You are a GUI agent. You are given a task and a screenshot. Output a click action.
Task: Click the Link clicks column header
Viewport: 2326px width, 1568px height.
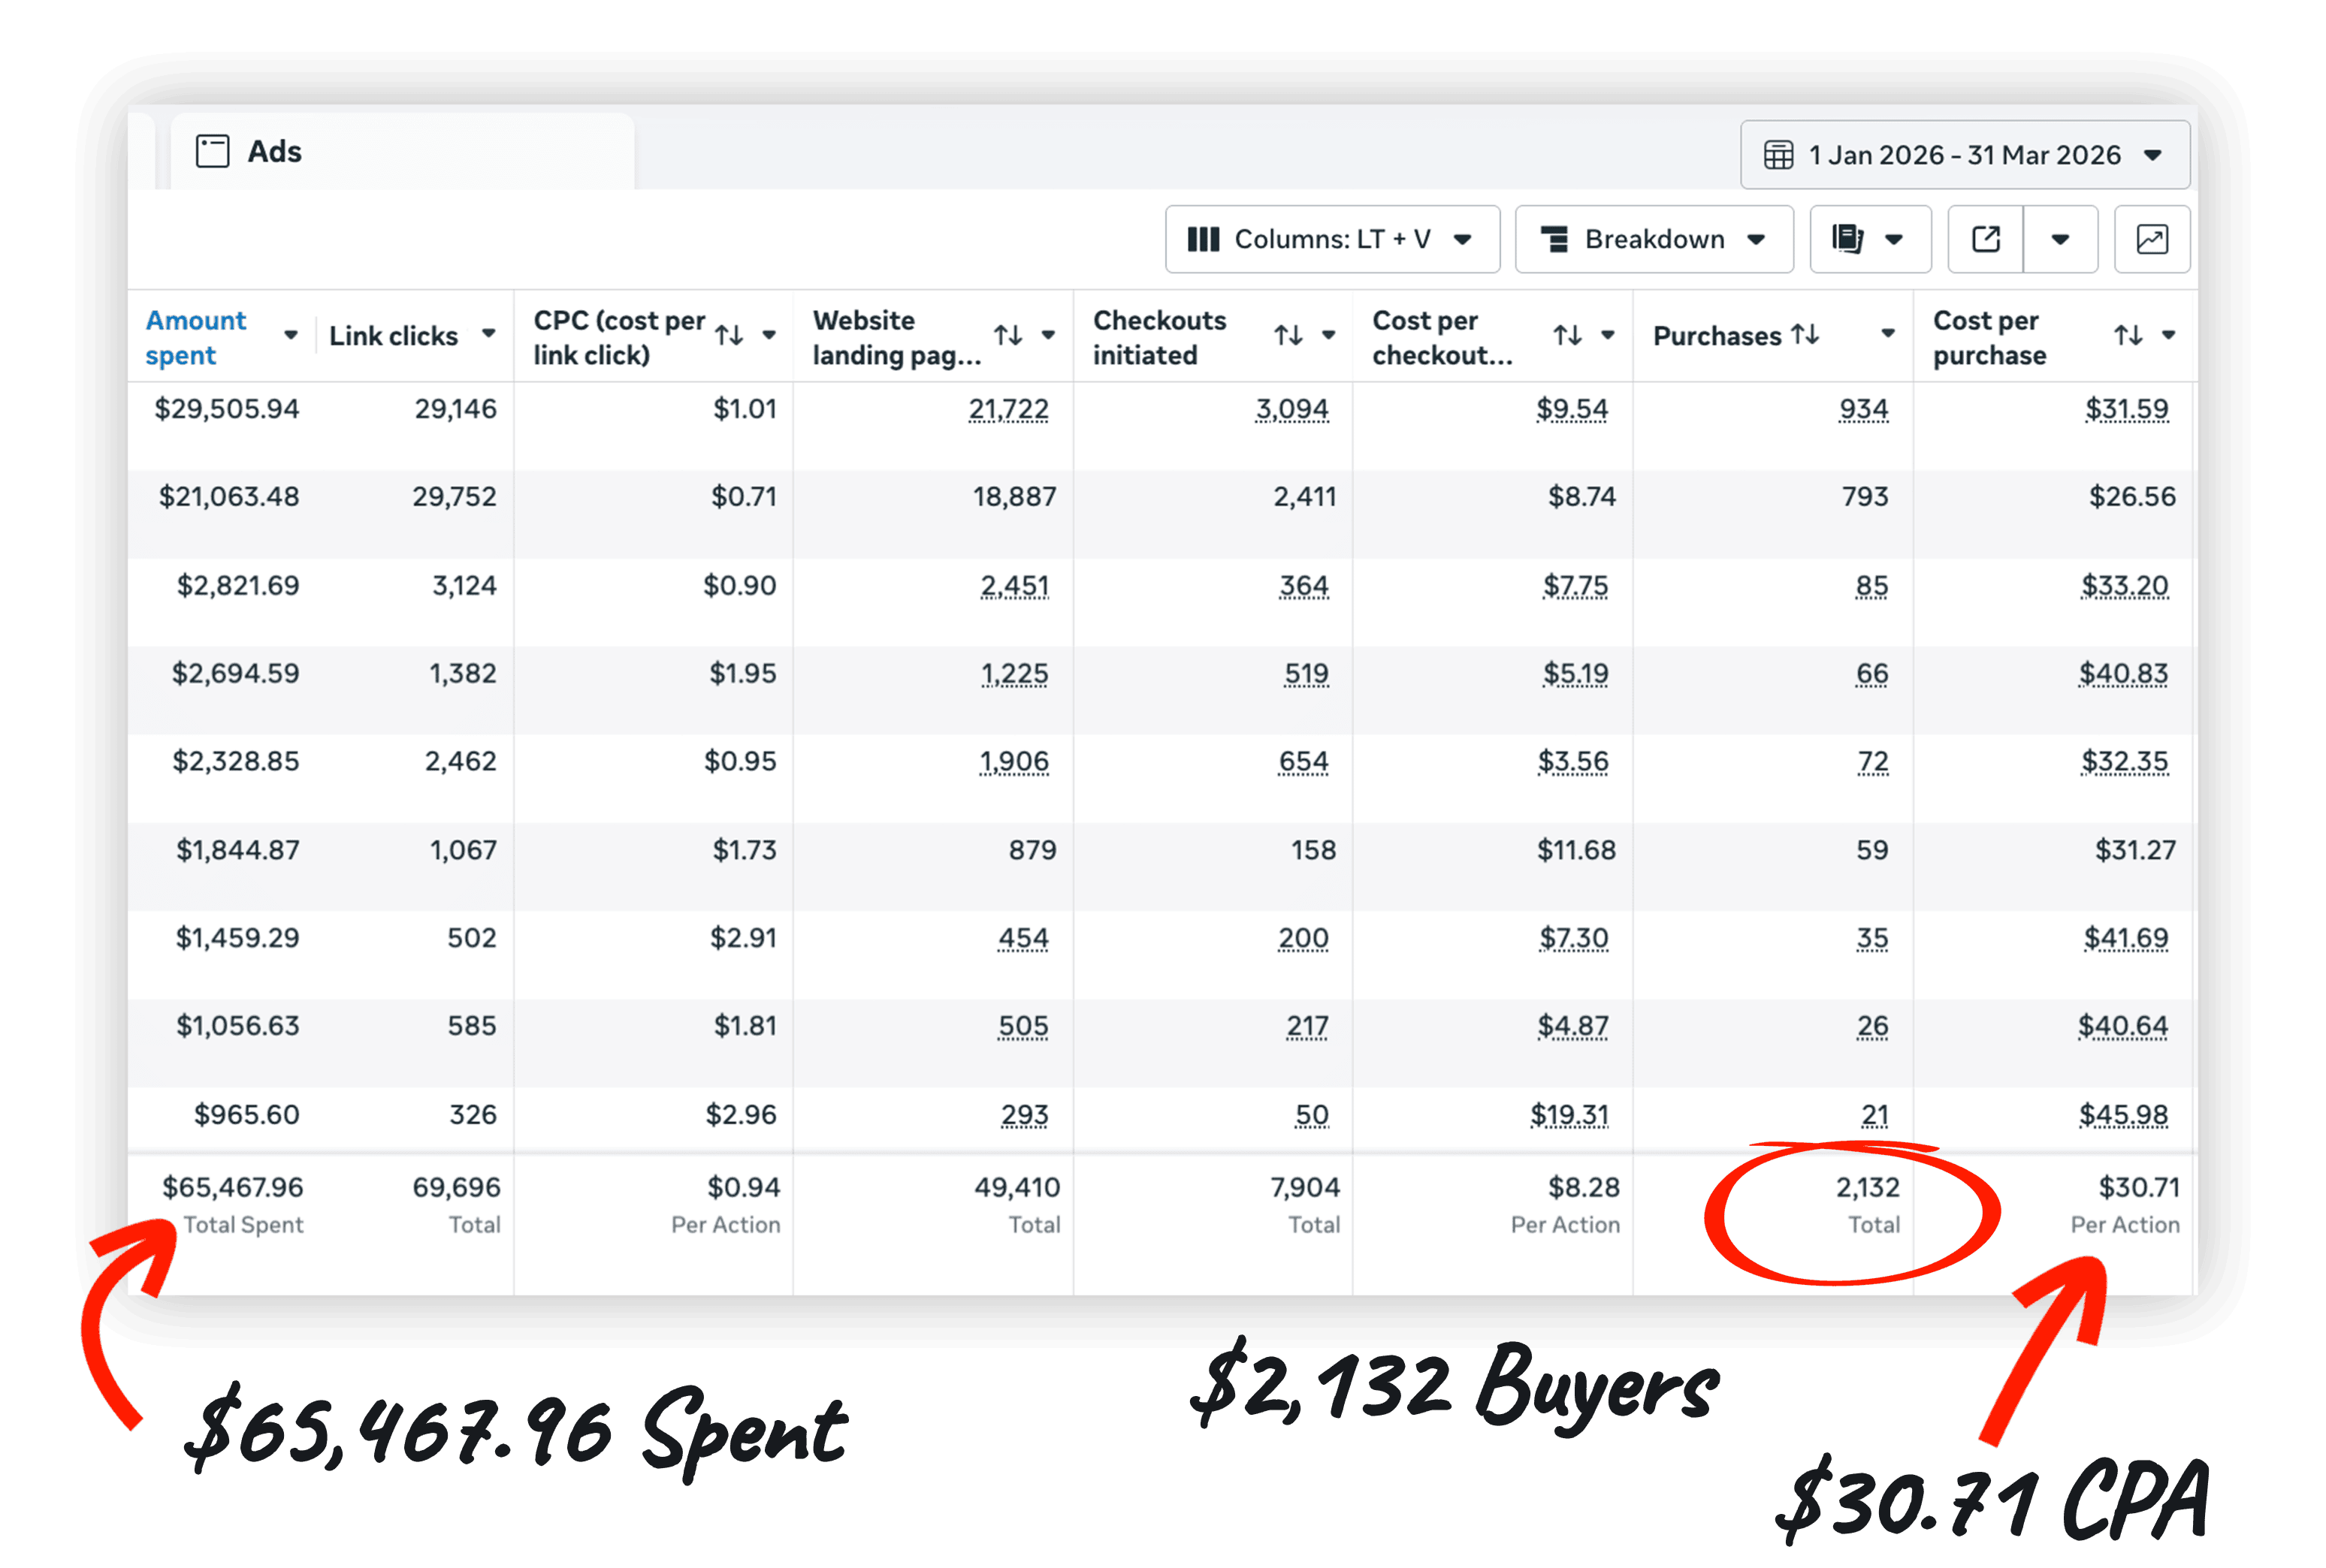click(393, 336)
